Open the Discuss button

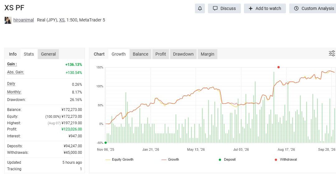click(224, 8)
